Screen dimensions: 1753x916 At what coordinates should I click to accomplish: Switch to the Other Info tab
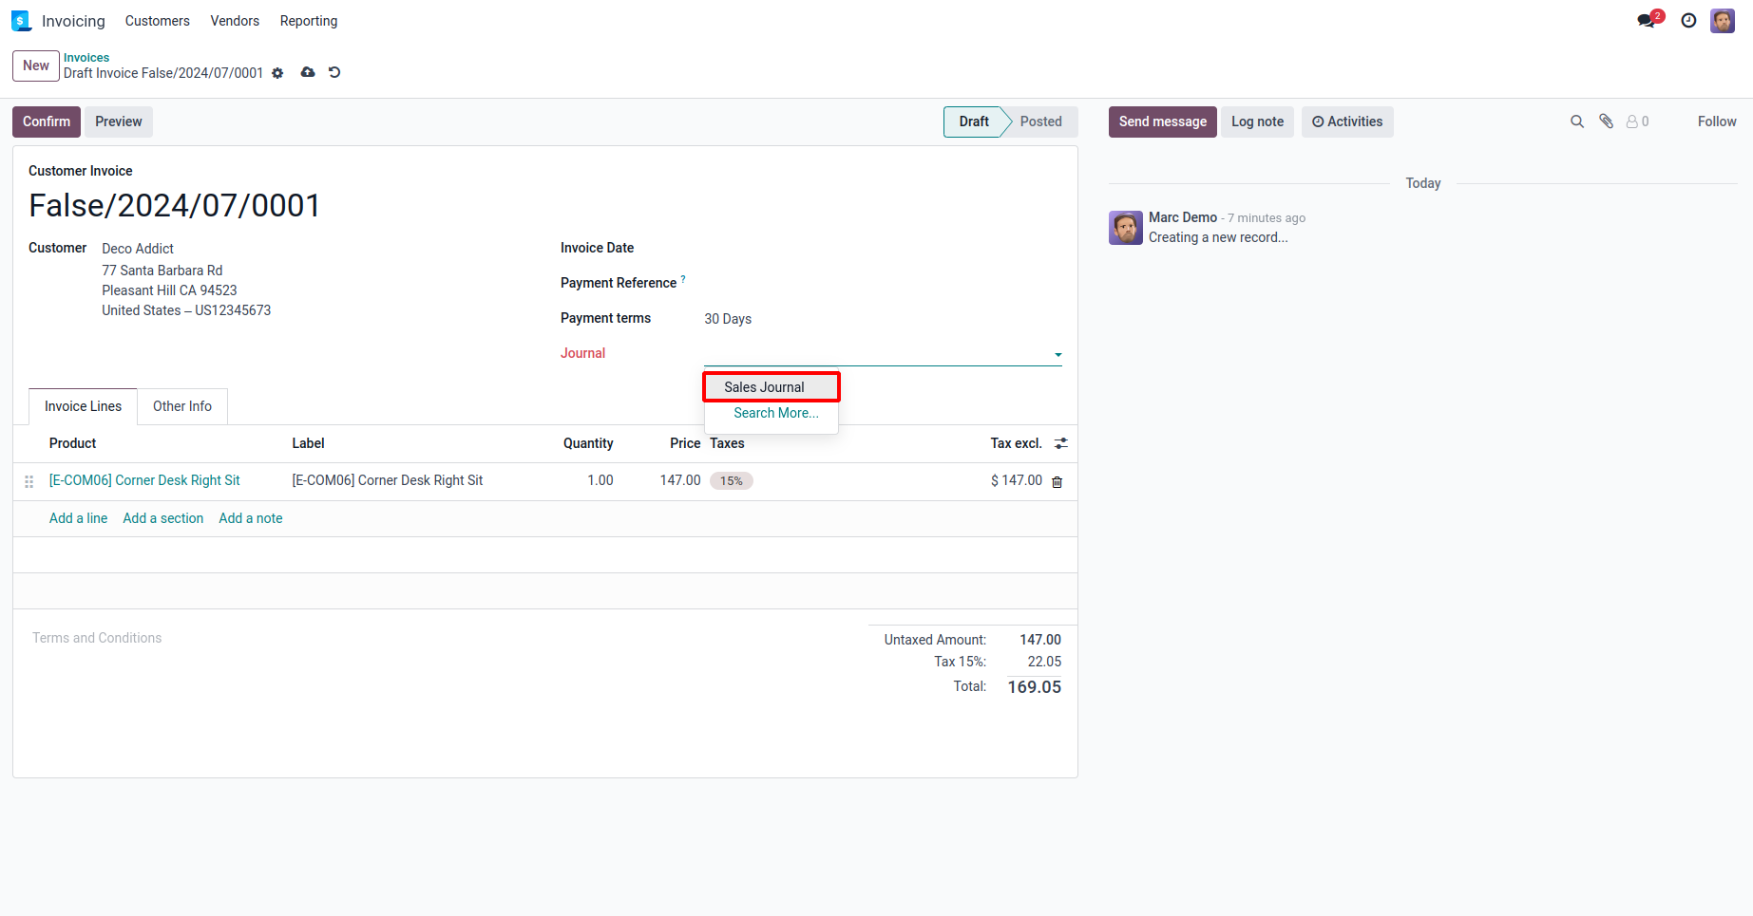pyautogui.click(x=182, y=406)
